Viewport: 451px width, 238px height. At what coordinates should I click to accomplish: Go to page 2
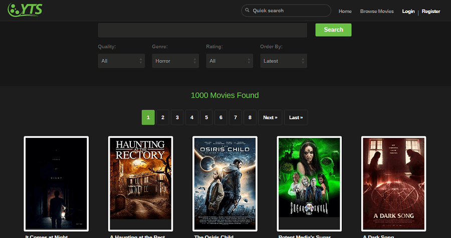tap(163, 117)
